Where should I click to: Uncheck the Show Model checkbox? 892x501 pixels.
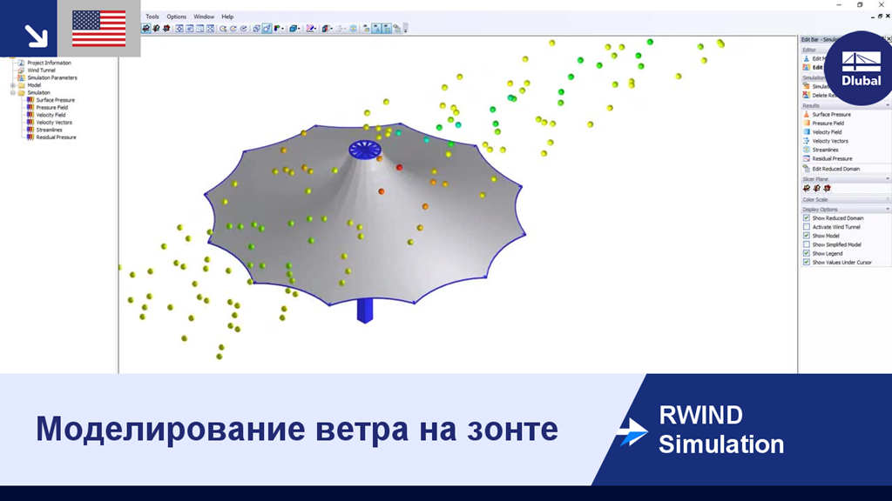pyautogui.click(x=806, y=235)
